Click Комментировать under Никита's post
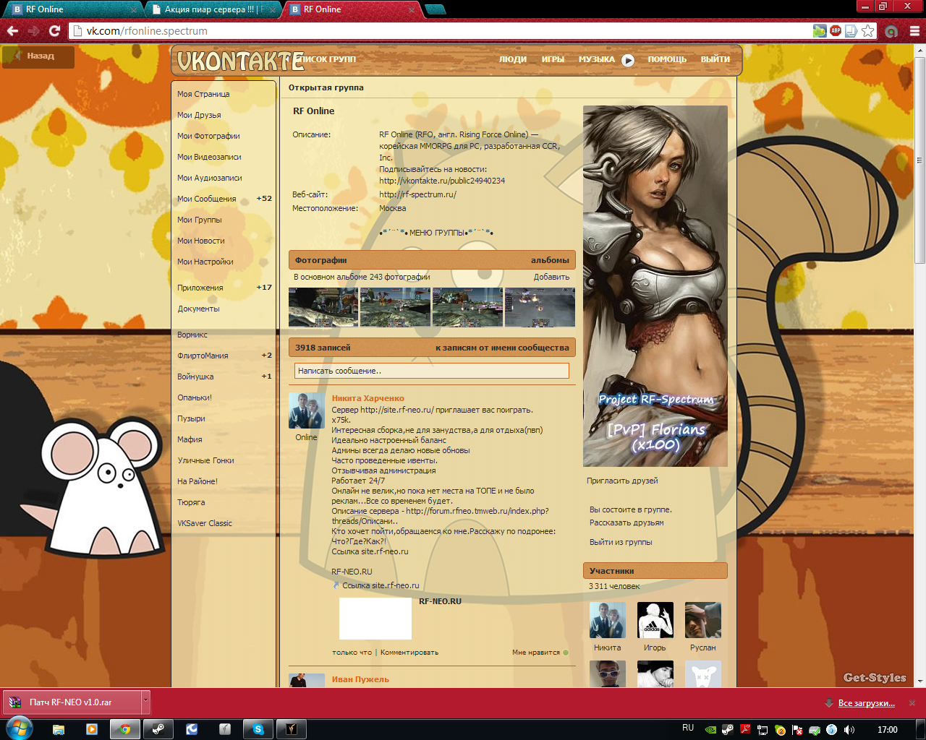This screenshot has height=740, width=926. pos(409,653)
